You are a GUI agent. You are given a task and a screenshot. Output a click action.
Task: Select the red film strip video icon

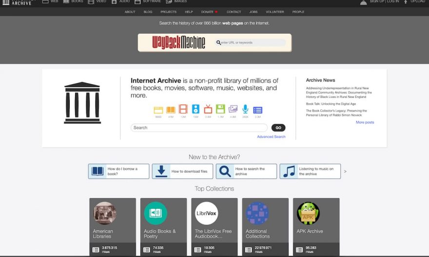point(183,110)
